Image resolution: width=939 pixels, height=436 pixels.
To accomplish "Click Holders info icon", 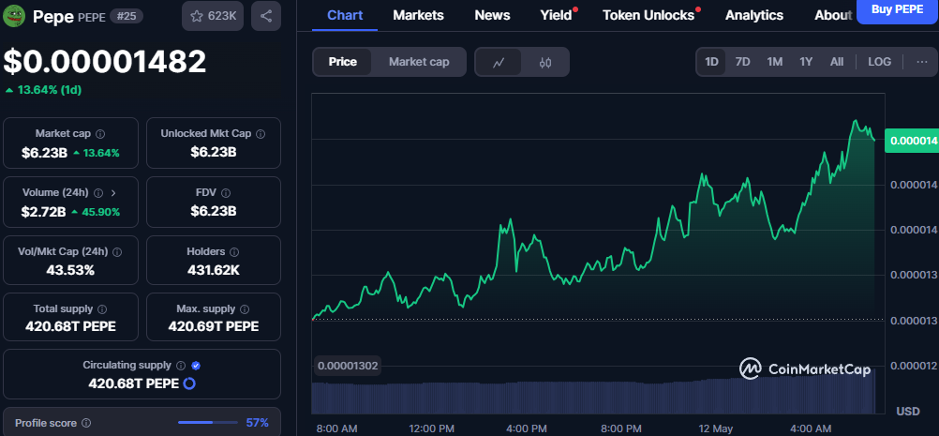I will point(234,252).
